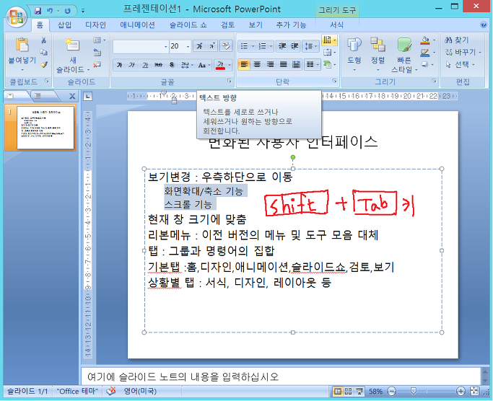493x401 pixels.
Task: Click the 도형 shapes gallery icon
Action: 354,45
